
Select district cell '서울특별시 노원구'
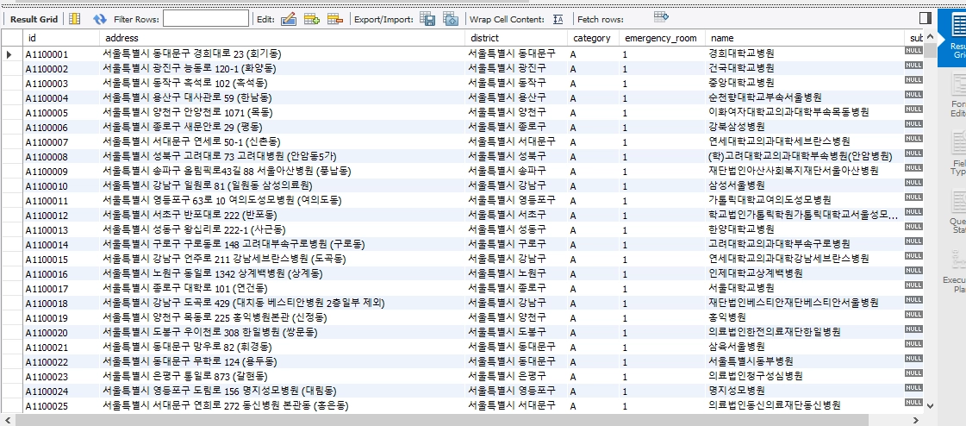click(x=515, y=273)
